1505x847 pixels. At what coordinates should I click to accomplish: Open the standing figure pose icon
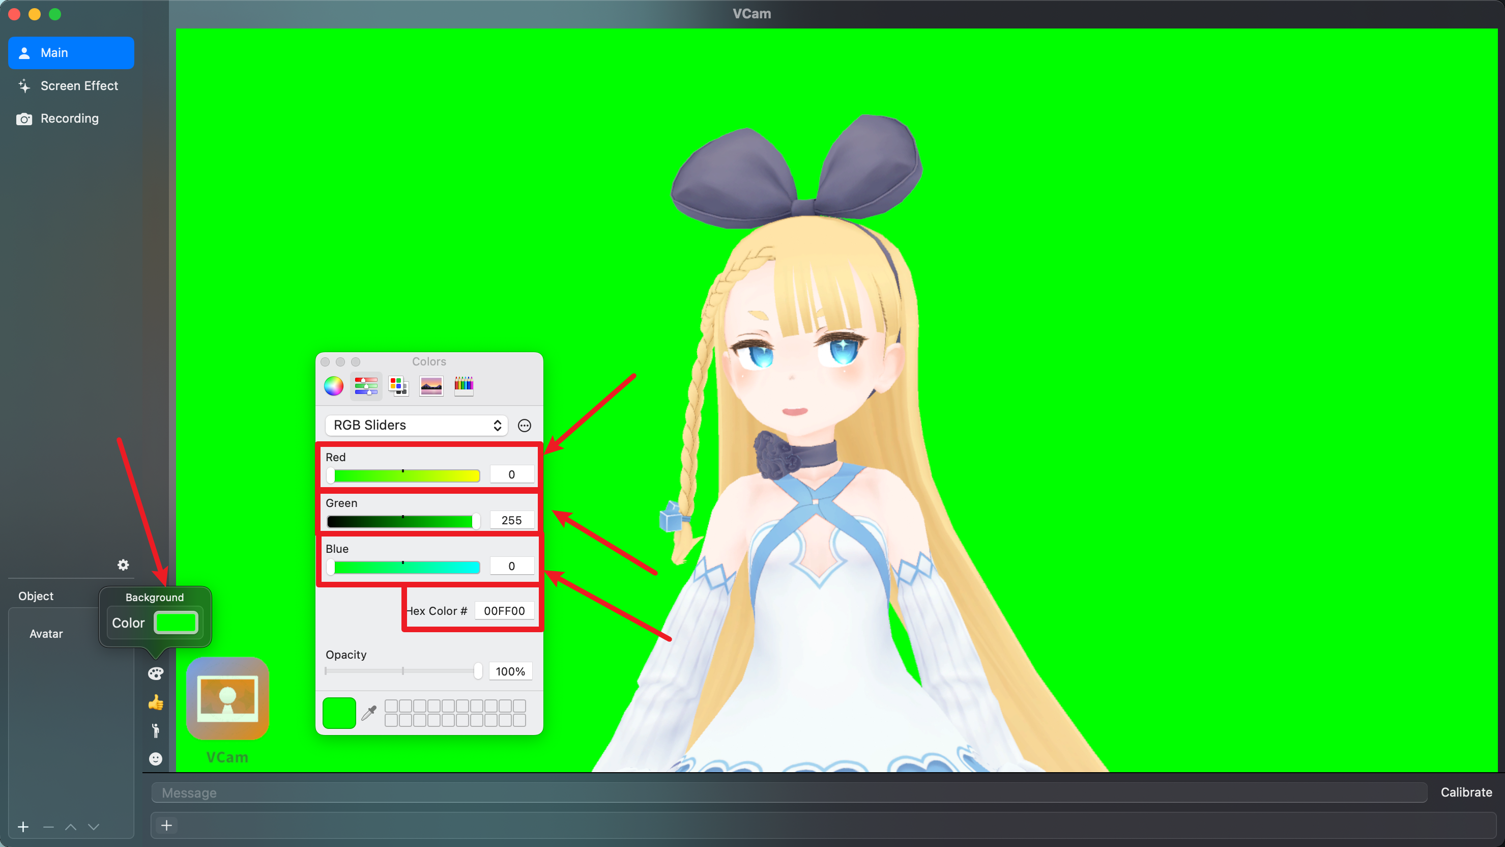pyautogui.click(x=155, y=730)
